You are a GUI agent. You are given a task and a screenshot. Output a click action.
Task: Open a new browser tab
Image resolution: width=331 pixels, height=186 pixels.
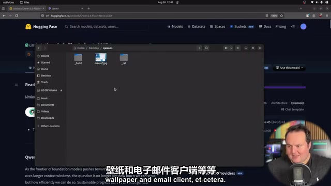[88, 8]
